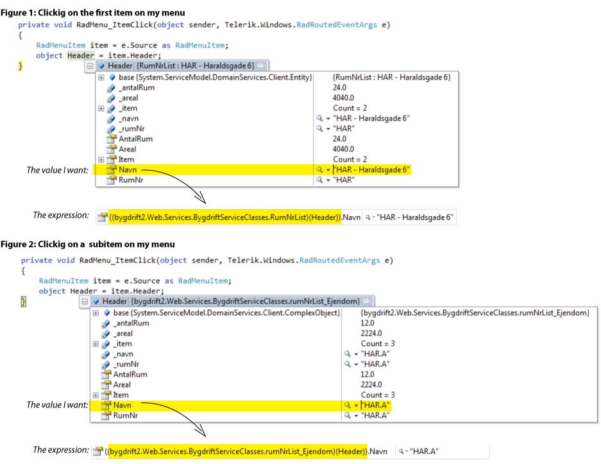Expand _item field with Count = 3
601x464 pixels.
coord(96,344)
